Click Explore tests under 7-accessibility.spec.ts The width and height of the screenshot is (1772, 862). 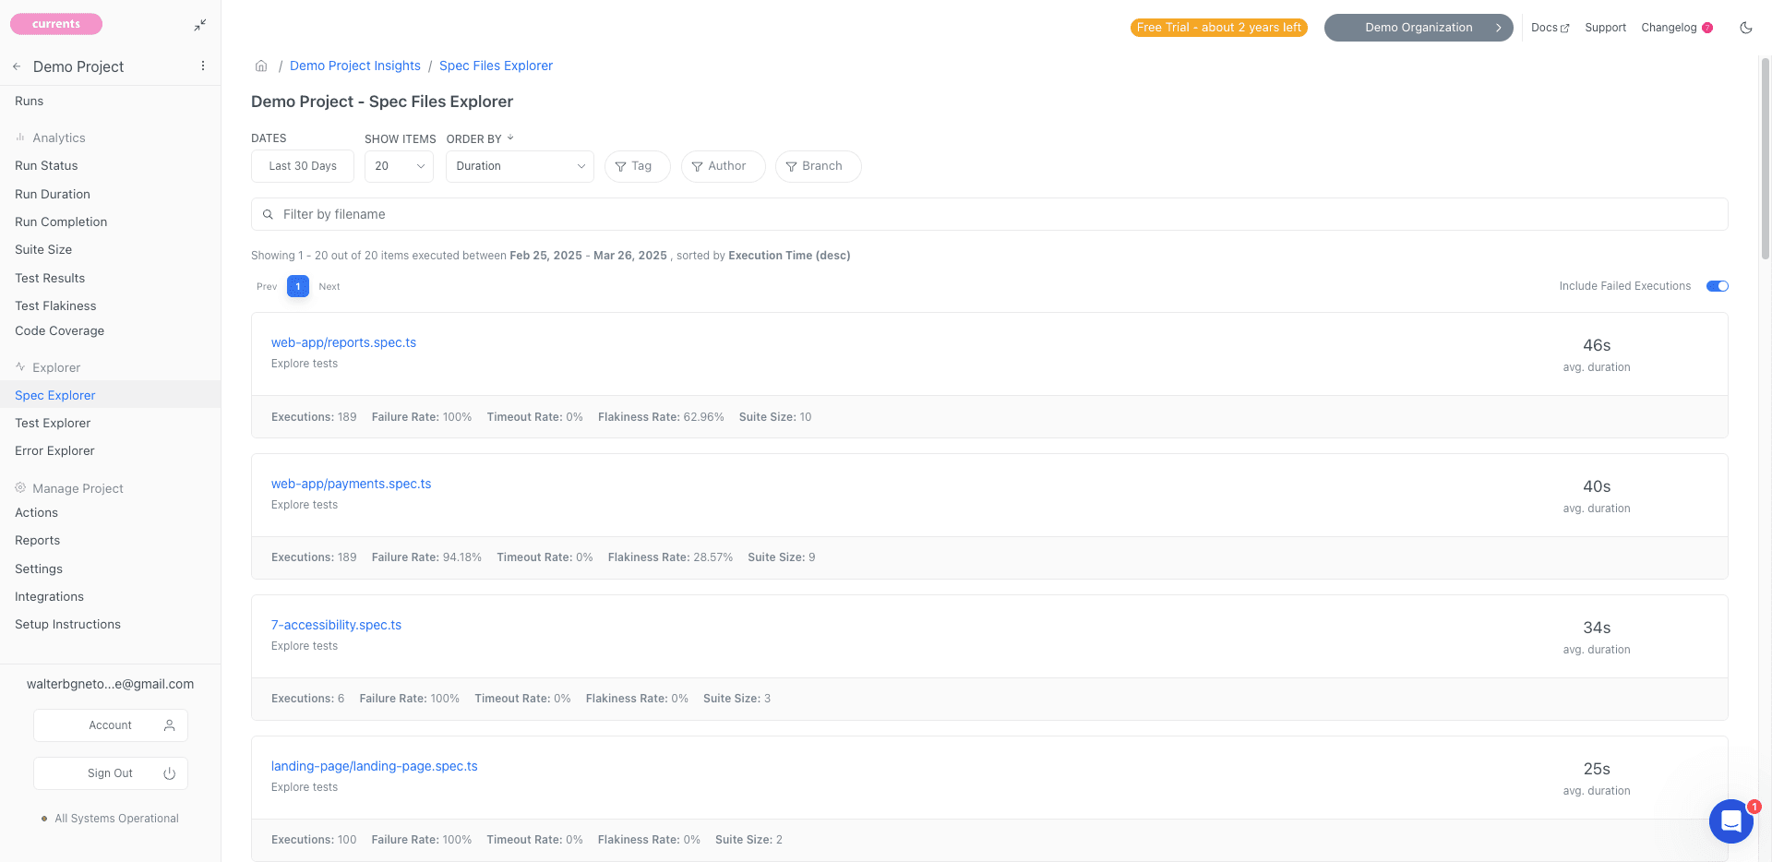click(x=305, y=646)
